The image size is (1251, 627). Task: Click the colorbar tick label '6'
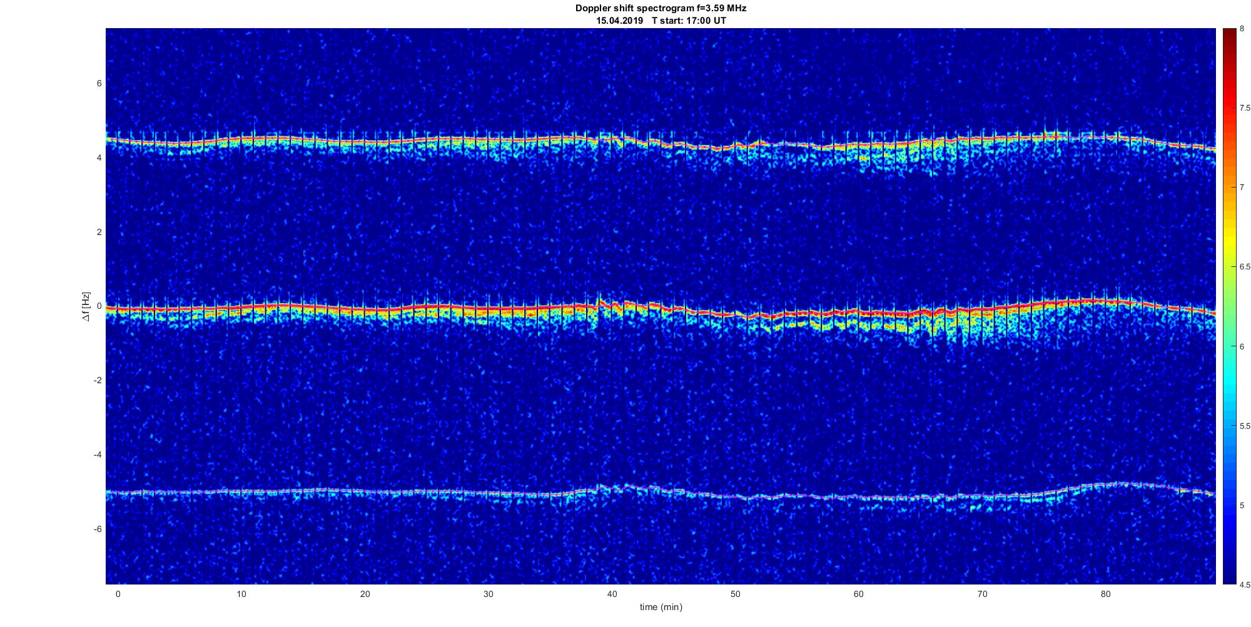(1242, 346)
